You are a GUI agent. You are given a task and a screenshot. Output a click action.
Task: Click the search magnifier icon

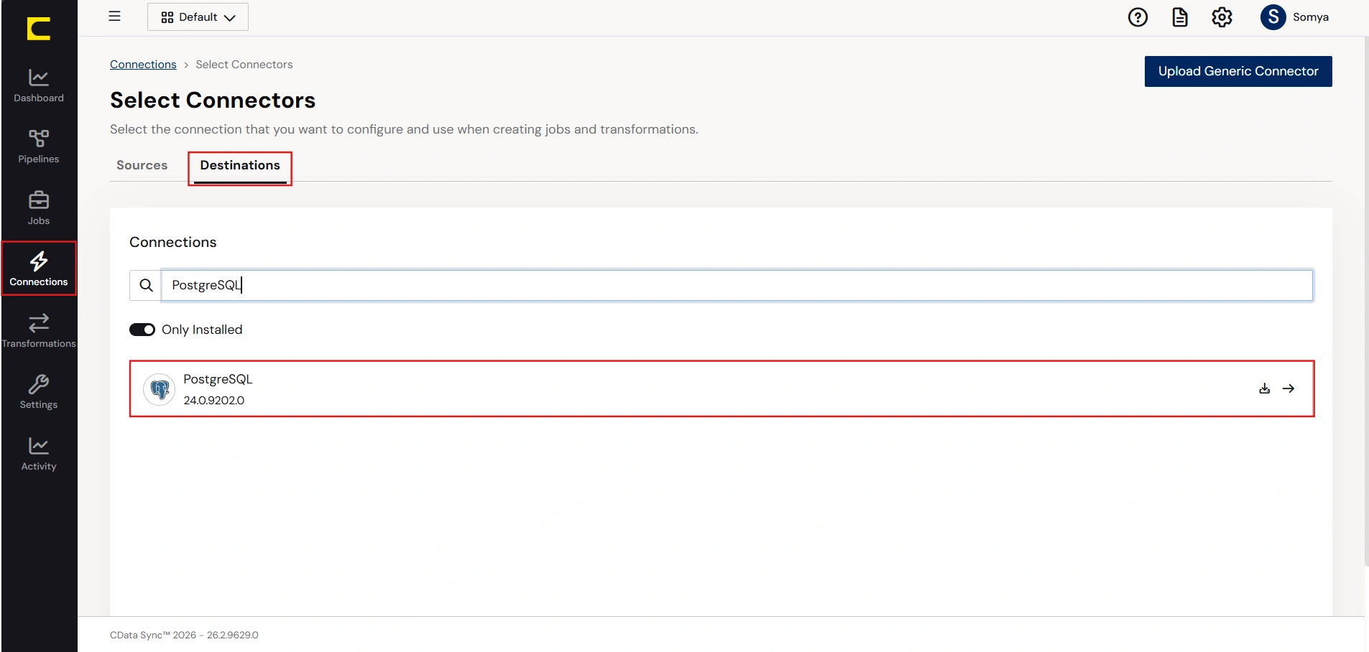click(146, 285)
